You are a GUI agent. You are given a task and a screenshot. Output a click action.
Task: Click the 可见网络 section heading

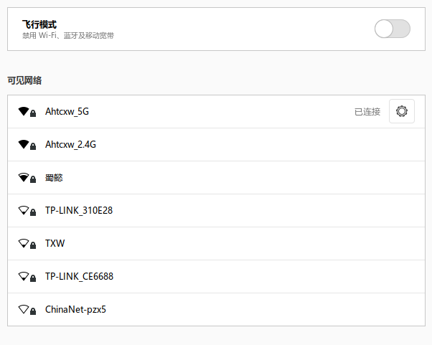point(24,80)
